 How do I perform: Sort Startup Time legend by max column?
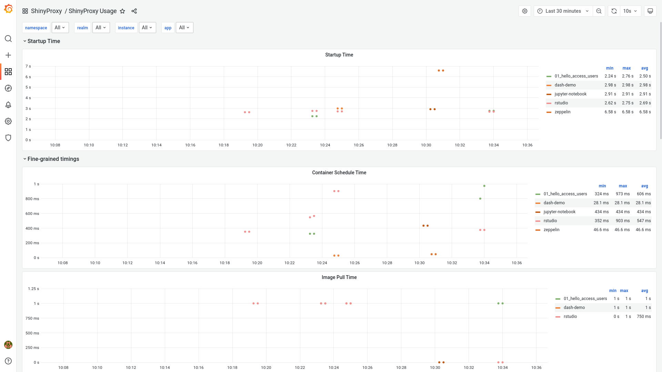point(626,68)
